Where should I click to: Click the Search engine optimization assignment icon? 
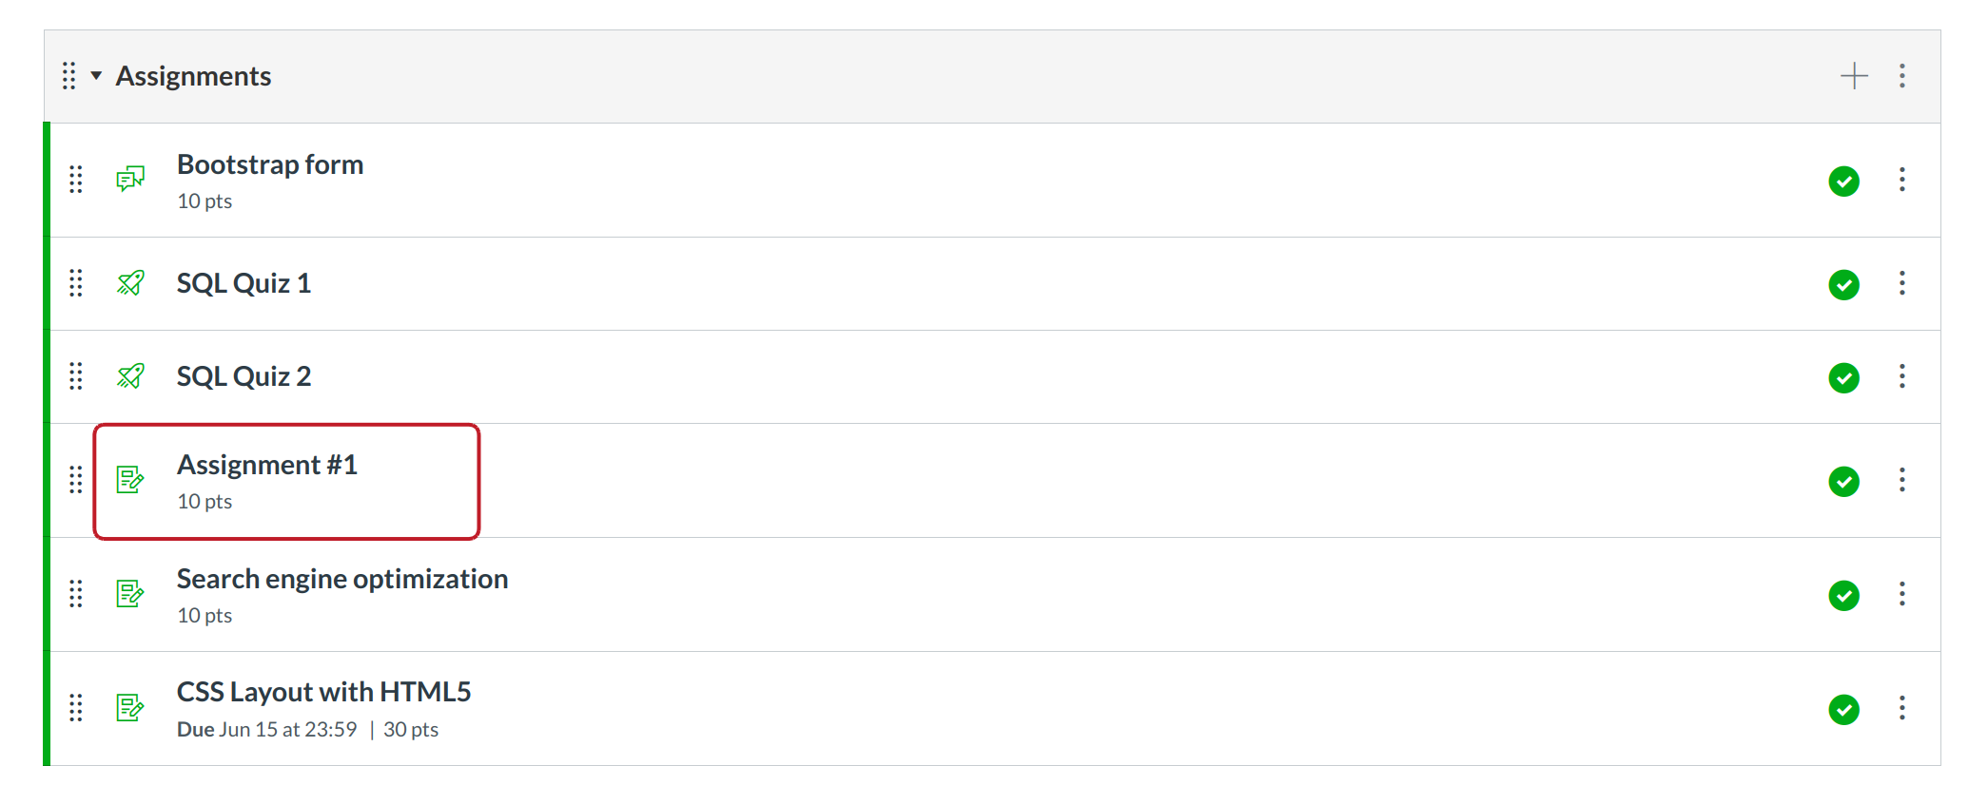coord(130,594)
